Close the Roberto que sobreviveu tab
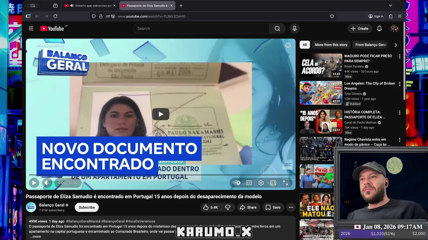The height and width of the screenshot is (240, 428). 114,6
